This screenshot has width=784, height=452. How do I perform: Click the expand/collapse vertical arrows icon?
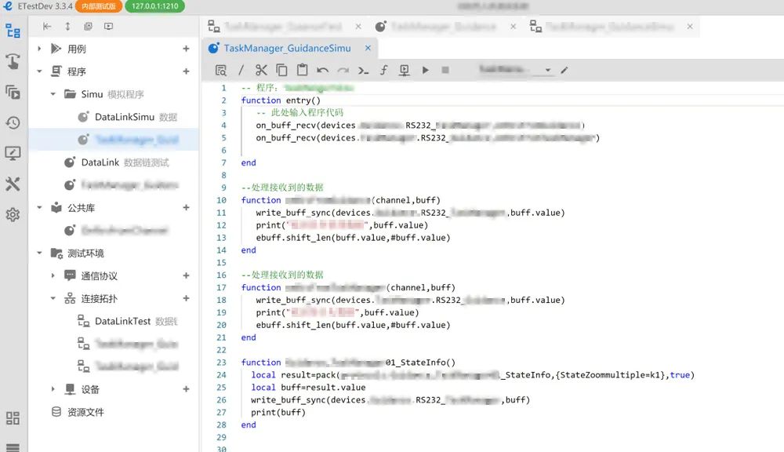[67, 26]
